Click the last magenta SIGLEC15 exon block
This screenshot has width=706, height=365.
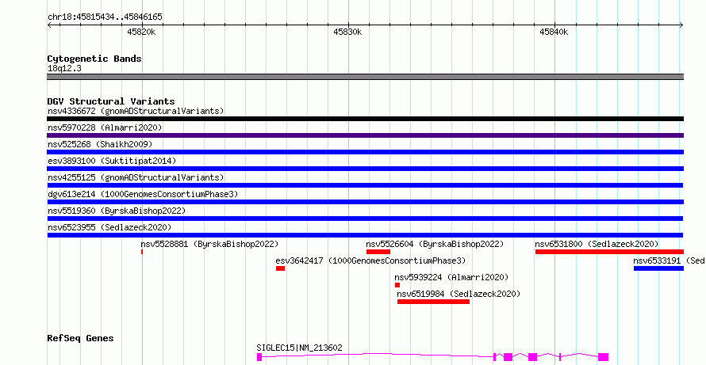click(x=604, y=357)
